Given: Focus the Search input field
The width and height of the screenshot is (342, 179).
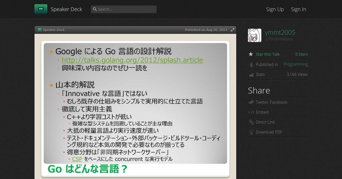Looking at the screenshot, I should (x=124, y=9).
